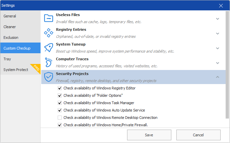Image resolution: width=230 pixels, height=143 pixels.
Task: Click the PRO badge on System Protect
Action: pyautogui.click(x=36, y=68)
